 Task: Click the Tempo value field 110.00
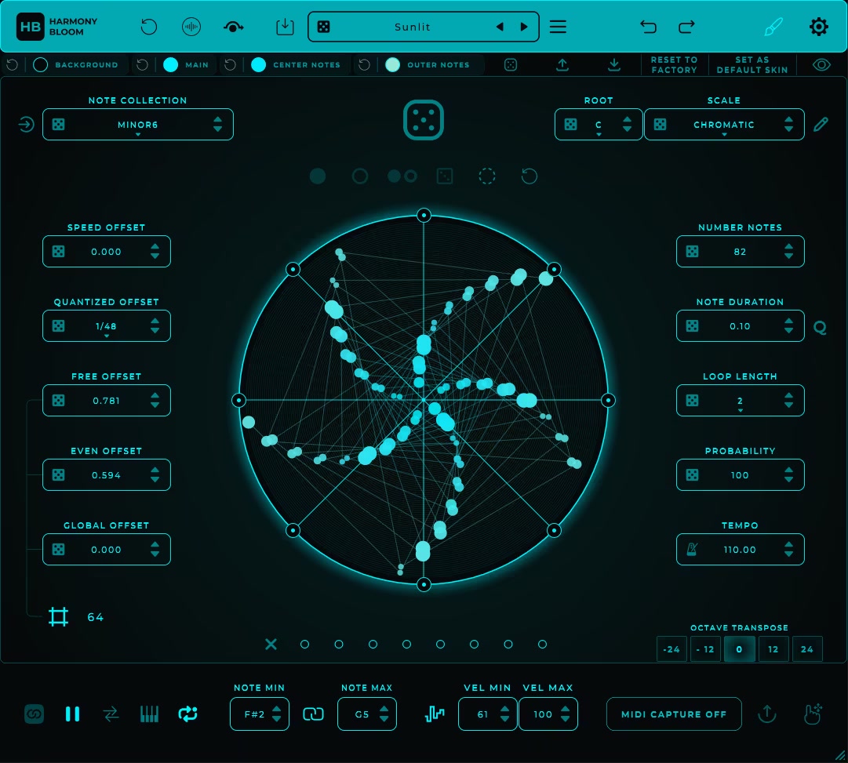(740, 550)
